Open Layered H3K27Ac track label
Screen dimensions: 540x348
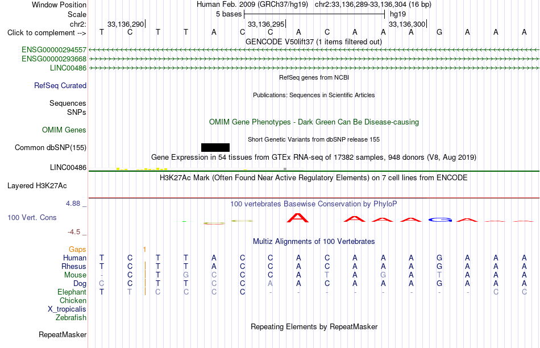pyautogui.click(x=37, y=186)
